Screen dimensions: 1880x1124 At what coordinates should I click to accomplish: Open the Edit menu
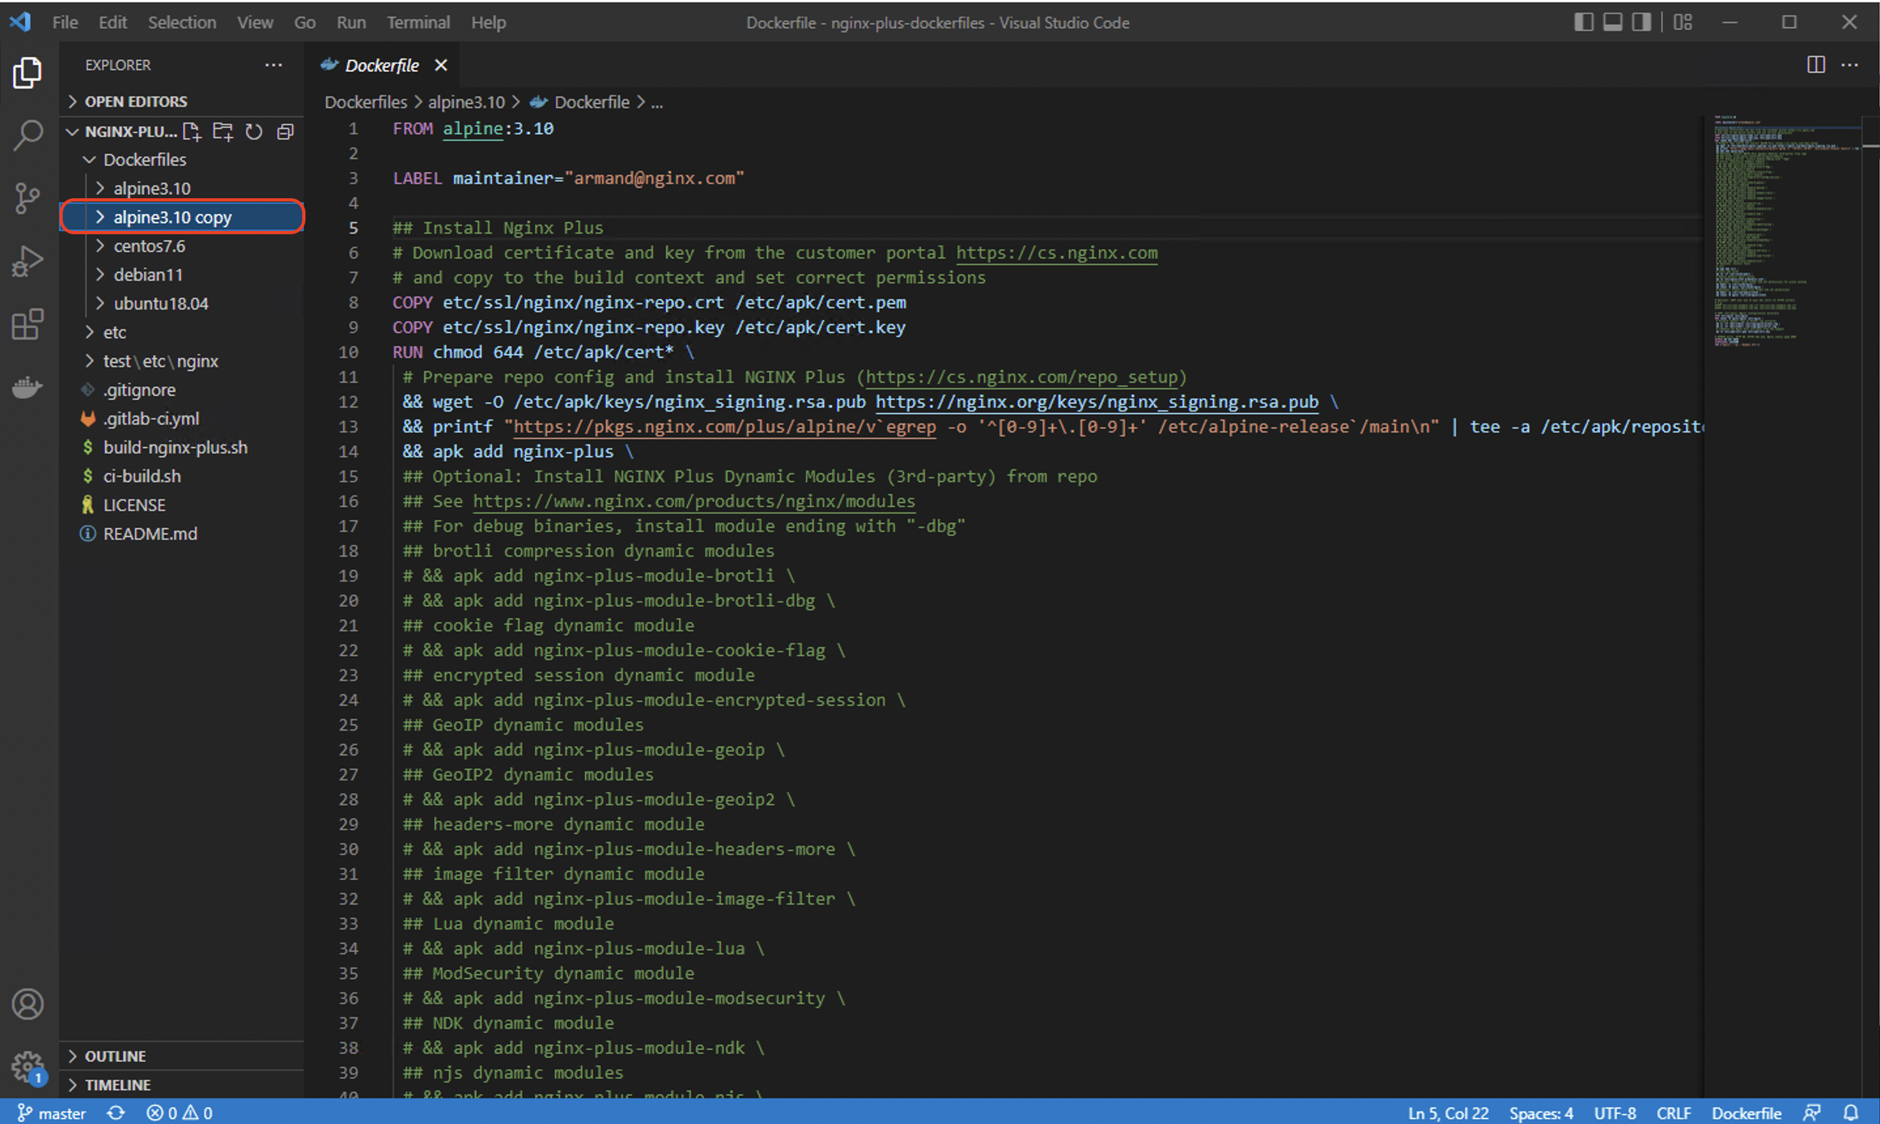(113, 23)
